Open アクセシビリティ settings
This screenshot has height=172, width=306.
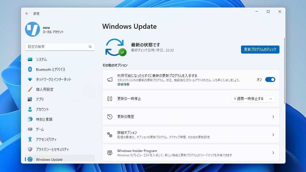pyautogui.click(x=60, y=139)
